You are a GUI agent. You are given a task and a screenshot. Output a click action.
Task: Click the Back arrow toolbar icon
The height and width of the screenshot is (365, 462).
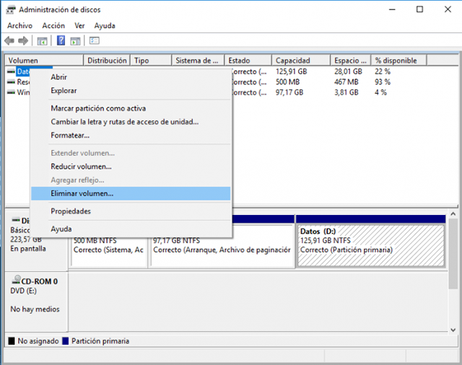tap(9, 40)
